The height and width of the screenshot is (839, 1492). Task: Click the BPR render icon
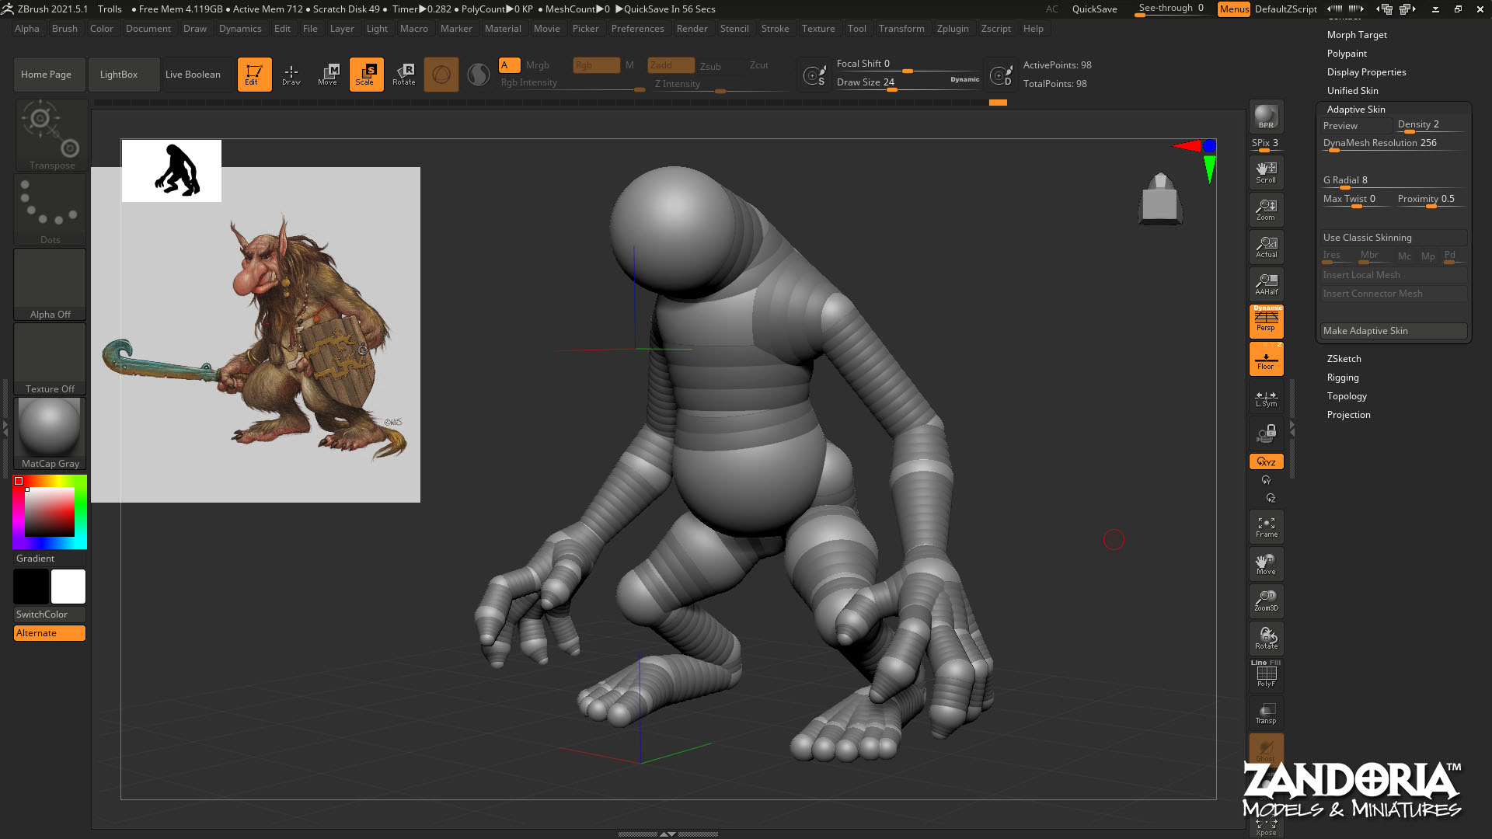pos(1266,117)
